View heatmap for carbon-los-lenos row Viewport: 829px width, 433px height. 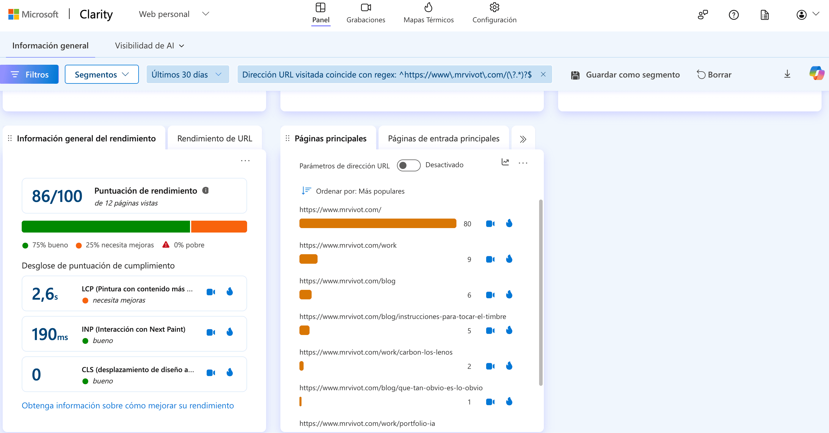tap(509, 366)
